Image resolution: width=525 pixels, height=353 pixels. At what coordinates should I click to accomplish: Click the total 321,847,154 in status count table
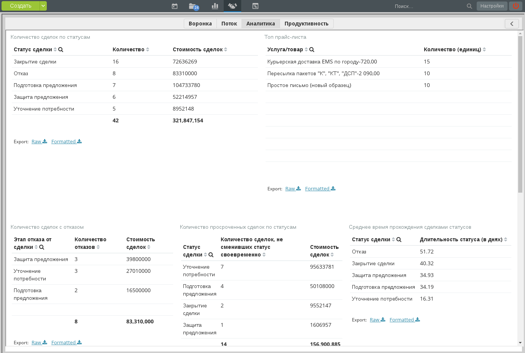pos(188,120)
